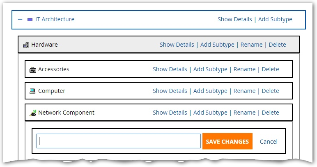Click the IT Architecture purple icon
Image resolution: width=317 pixels, height=167 pixels.
pyautogui.click(x=30, y=19)
